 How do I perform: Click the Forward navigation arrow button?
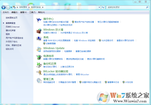[8, 7]
